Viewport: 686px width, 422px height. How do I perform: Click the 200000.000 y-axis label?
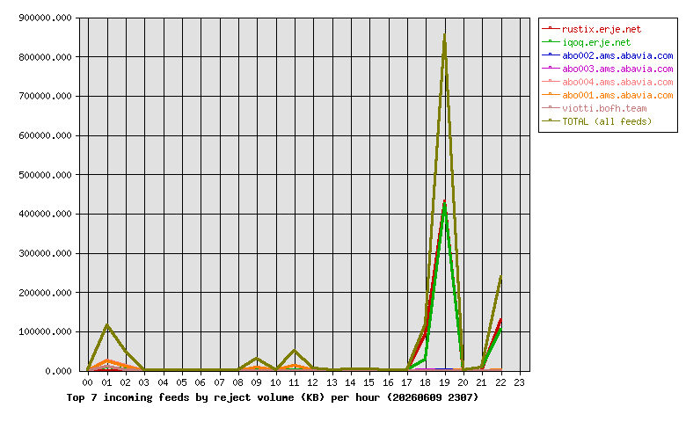45,293
